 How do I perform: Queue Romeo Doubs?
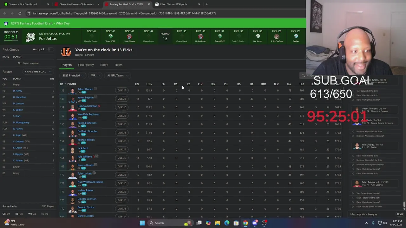(122, 166)
